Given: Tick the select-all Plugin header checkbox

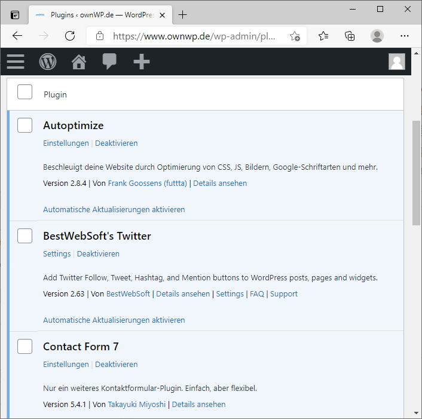Looking at the screenshot, I should (25, 92).
